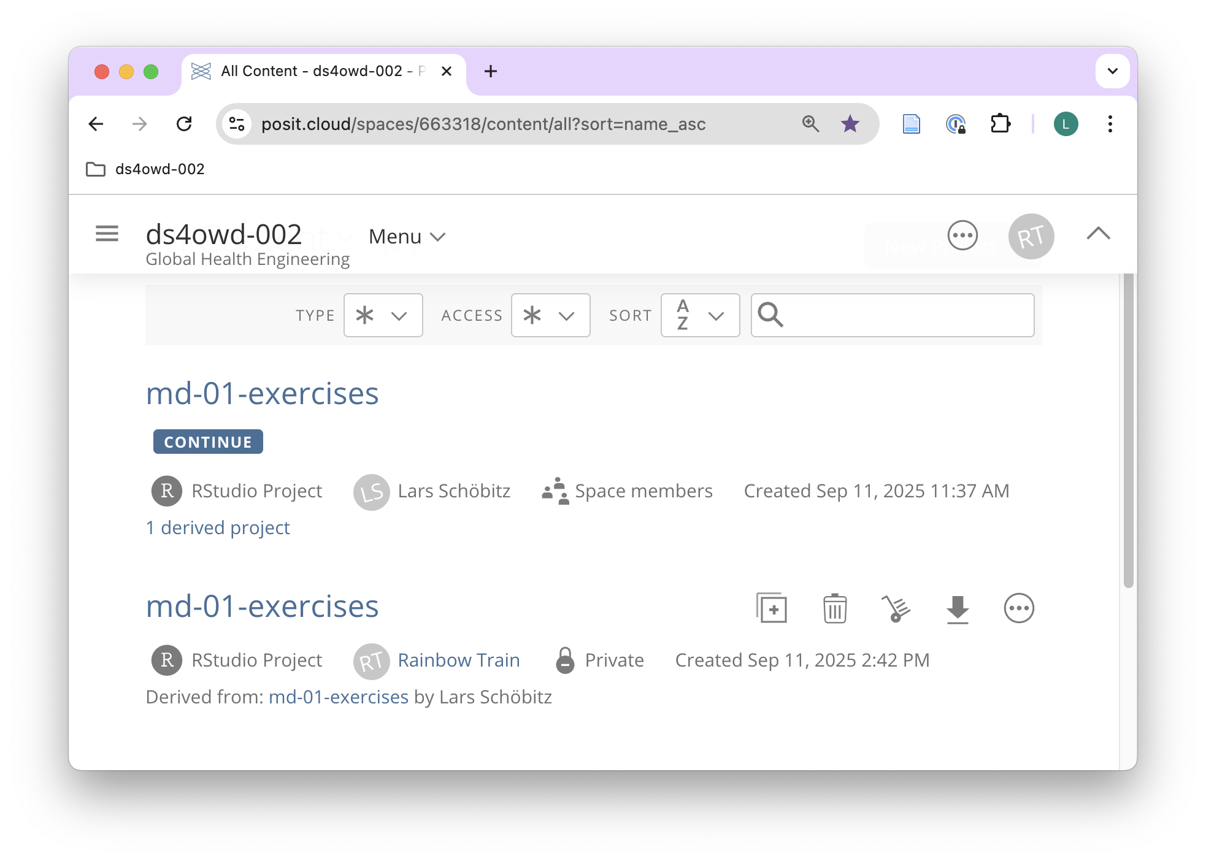Open the Menu dropdown beside space name
1206x861 pixels.
tap(407, 237)
